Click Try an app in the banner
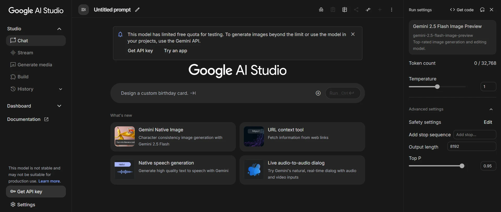The image size is (501, 212). pos(175,51)
